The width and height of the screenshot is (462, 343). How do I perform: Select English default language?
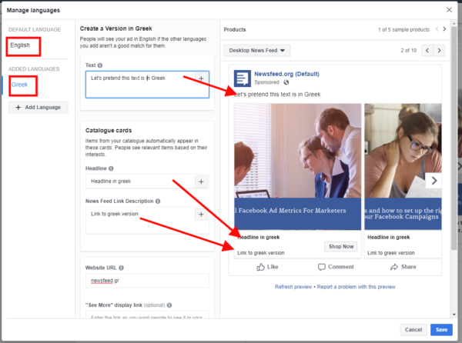pyautogui.click(x=21, y=46)
